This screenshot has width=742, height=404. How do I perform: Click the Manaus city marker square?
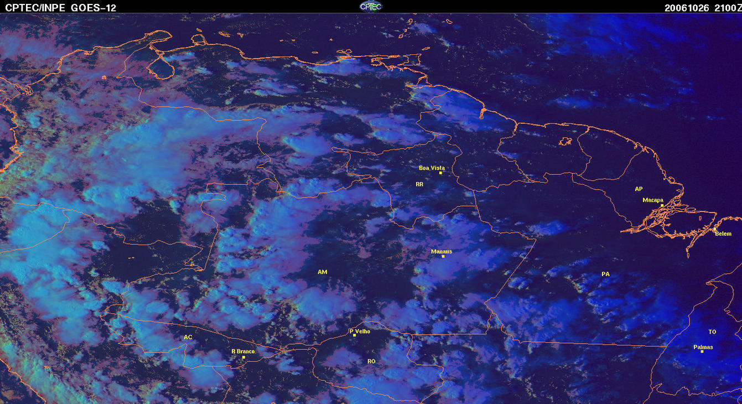(x=443, y=256)
